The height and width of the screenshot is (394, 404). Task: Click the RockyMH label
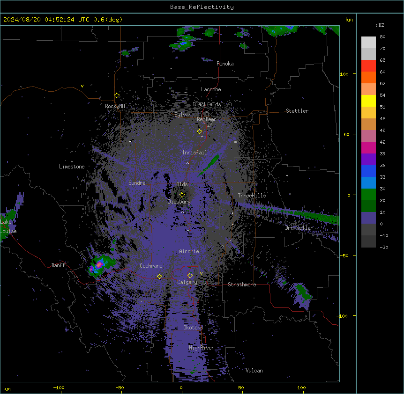(x=115, y=106)
